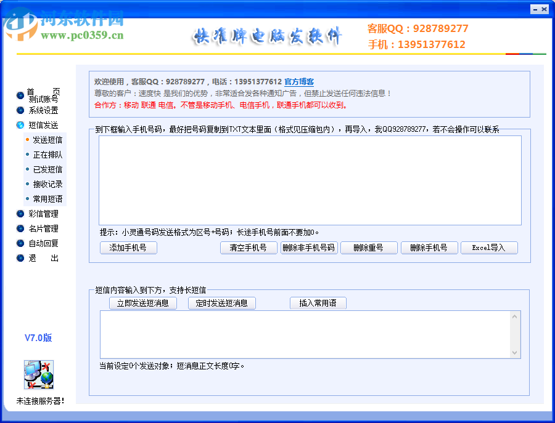Select 常用短语 in the sidebar menu
Viewport: 555px width, 423px height.
coord(48,199)
